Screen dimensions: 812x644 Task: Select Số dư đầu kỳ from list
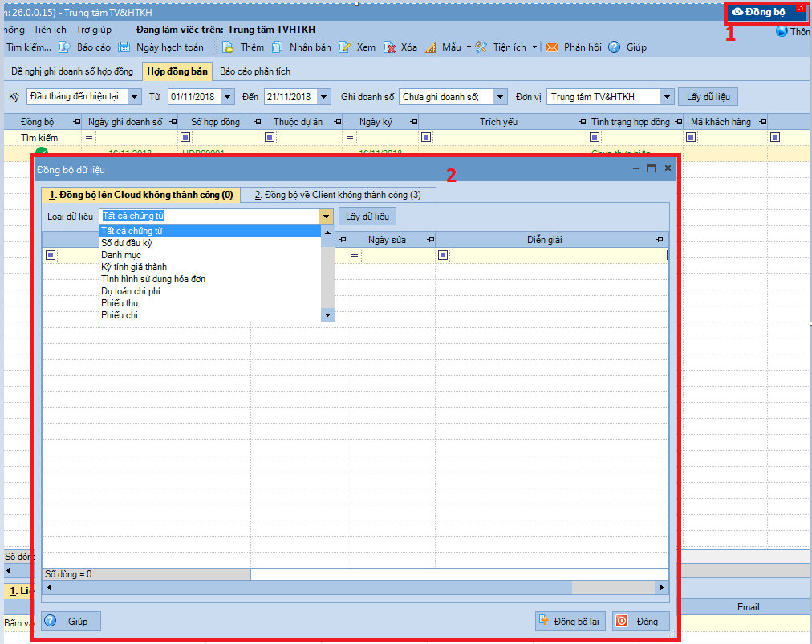pyautogui.click(x=209, y=243)
